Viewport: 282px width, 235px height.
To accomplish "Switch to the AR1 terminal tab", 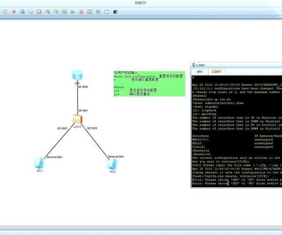I will 200,72.
